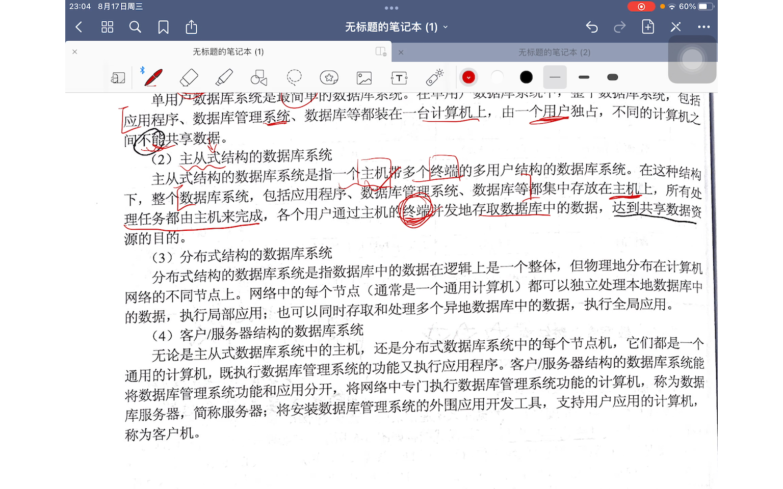Close the 无标题的笔记本 (1) tab
Image resolution: width=783 pixels, height=489 pixels.
tap(75, 52)
